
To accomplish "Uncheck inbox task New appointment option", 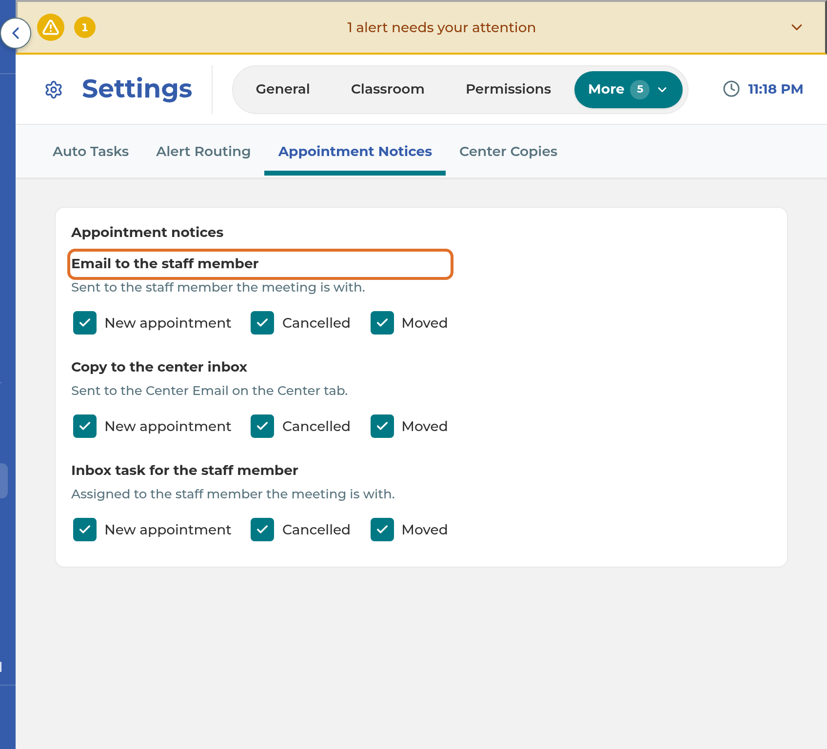I will tap(85, 530).
